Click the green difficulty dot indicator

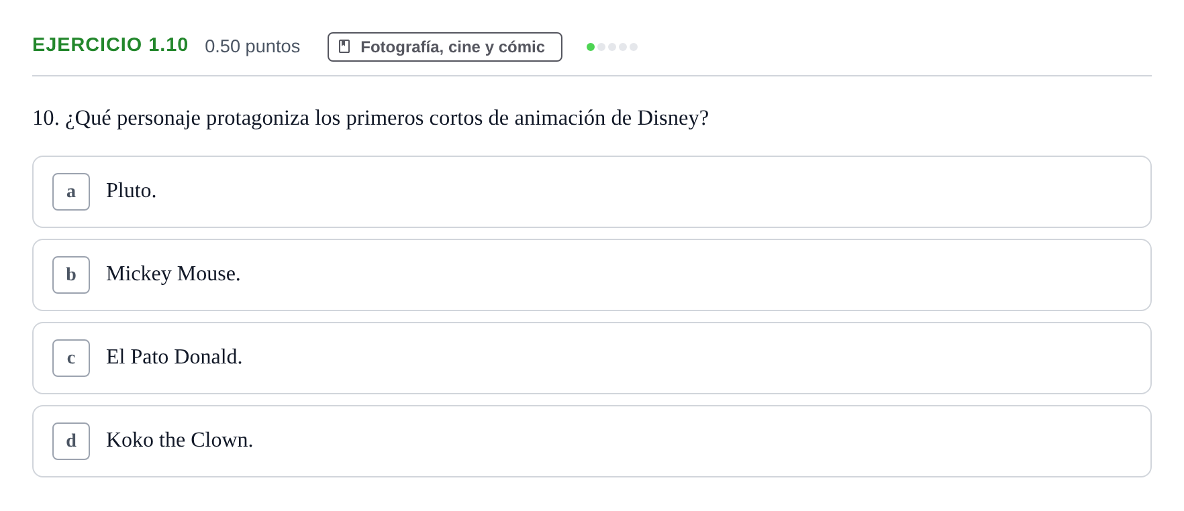tap(591, 47)
